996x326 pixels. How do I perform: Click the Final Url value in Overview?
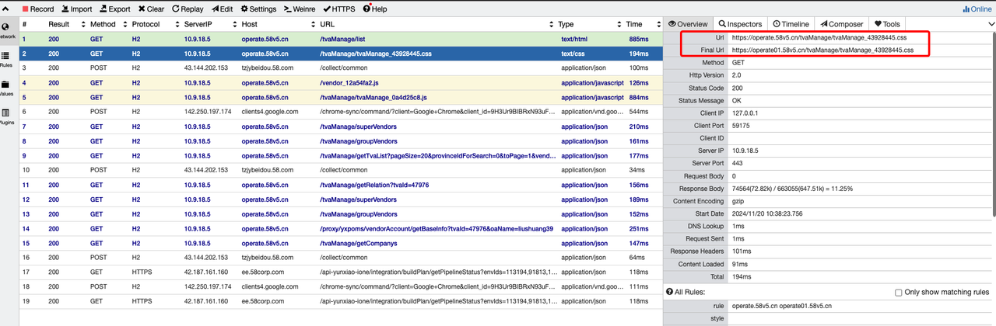pyautogui.click(x=822, y=50)
